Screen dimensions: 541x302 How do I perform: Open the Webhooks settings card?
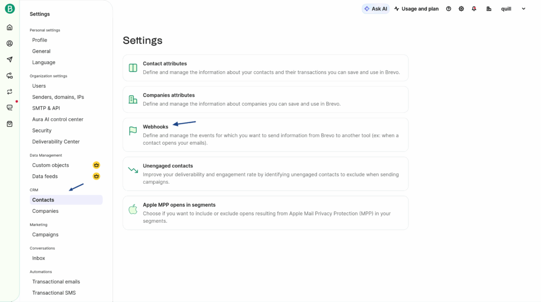[265, 135]
